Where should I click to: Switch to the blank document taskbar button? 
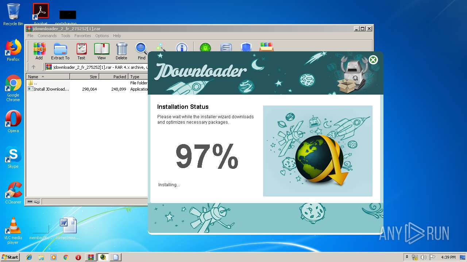pyautogui.click(x=116, y=257)
